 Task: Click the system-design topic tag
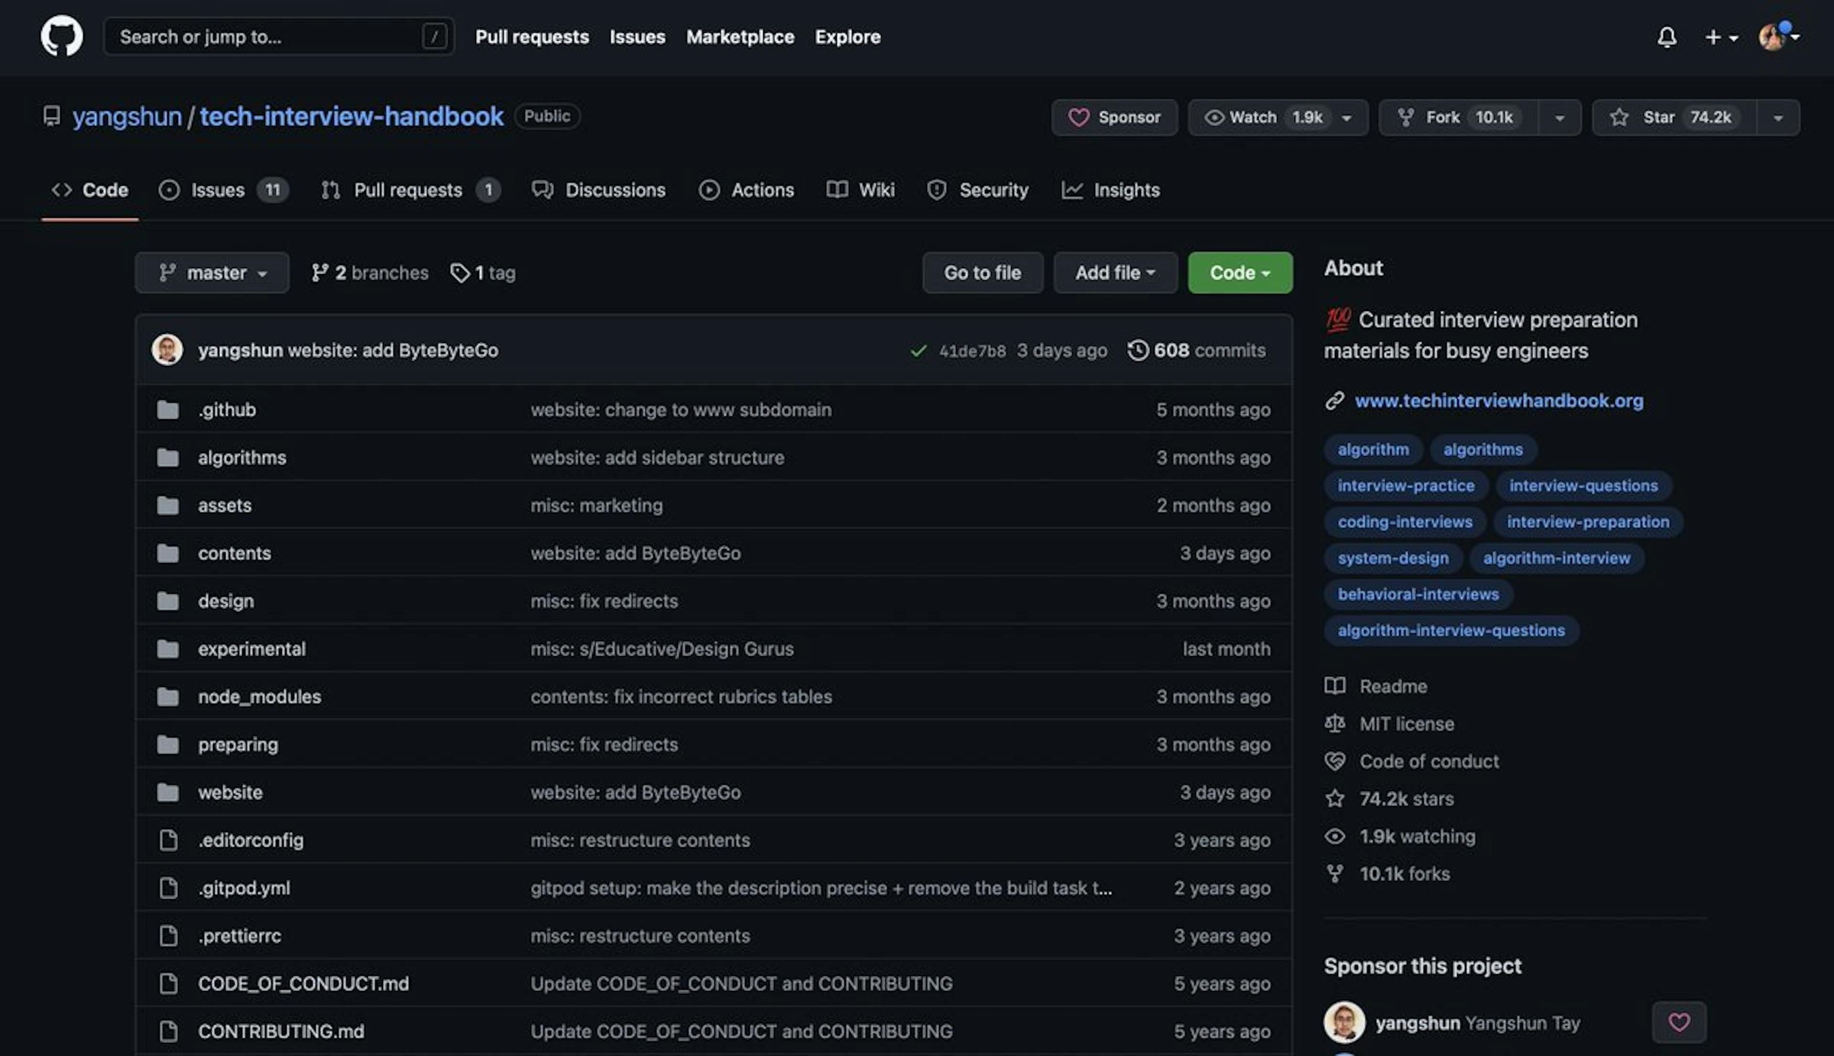1393,558
